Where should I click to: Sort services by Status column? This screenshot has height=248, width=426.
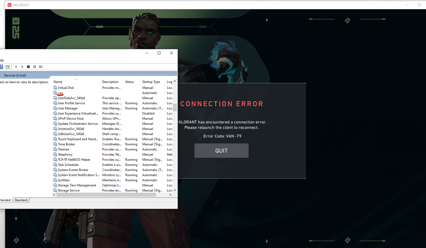(132, 82)
